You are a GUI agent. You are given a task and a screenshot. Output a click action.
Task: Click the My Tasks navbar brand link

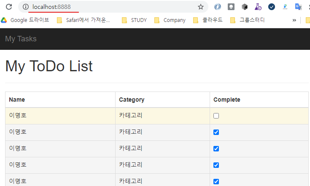click(x=21, y=39)
